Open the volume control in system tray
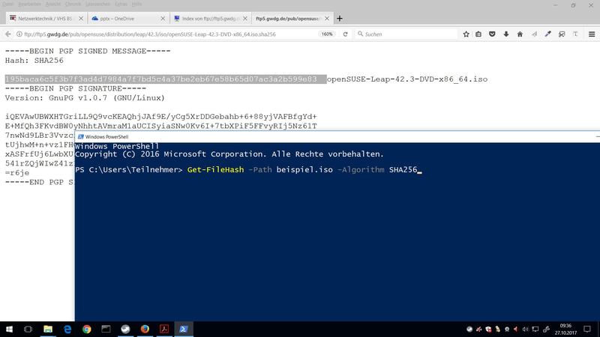This screenshot has height=337, width=600. click(526, 329)
